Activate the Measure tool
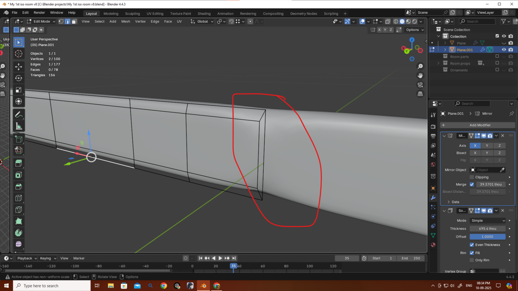The image size is (518, 291). tap(19, 127)
